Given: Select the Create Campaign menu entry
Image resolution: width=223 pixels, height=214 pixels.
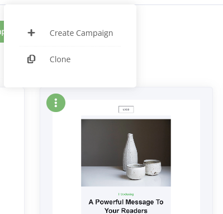Looking at the screenshot, I should [x=70, y=33].
